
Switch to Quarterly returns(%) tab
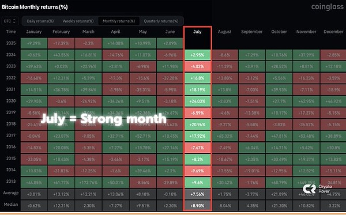coord(161,21)
